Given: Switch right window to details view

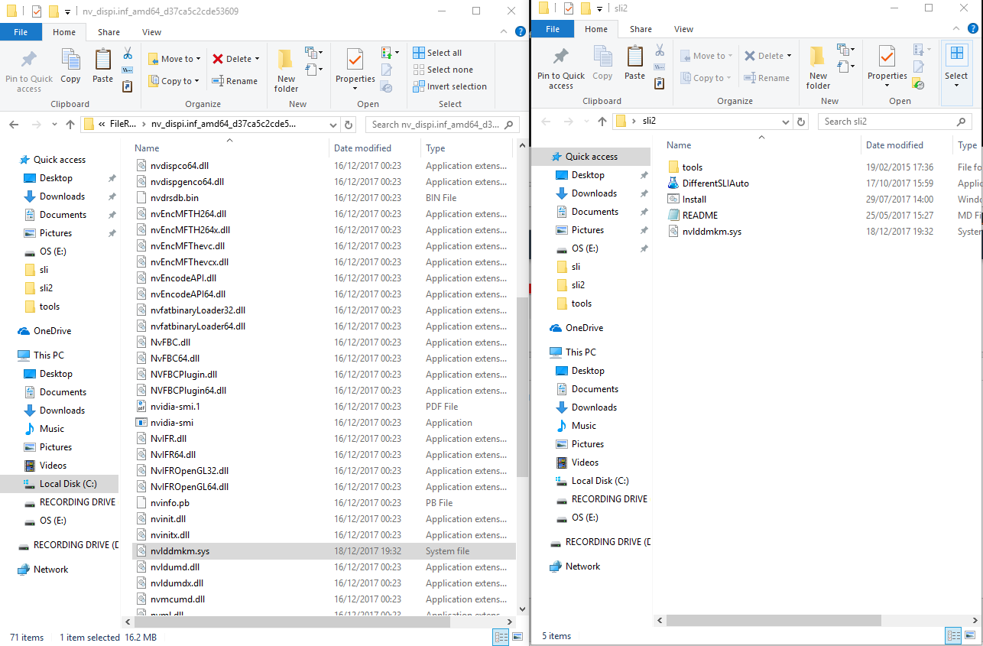Looking at the screenshot, I should click(x=952, y=635).
